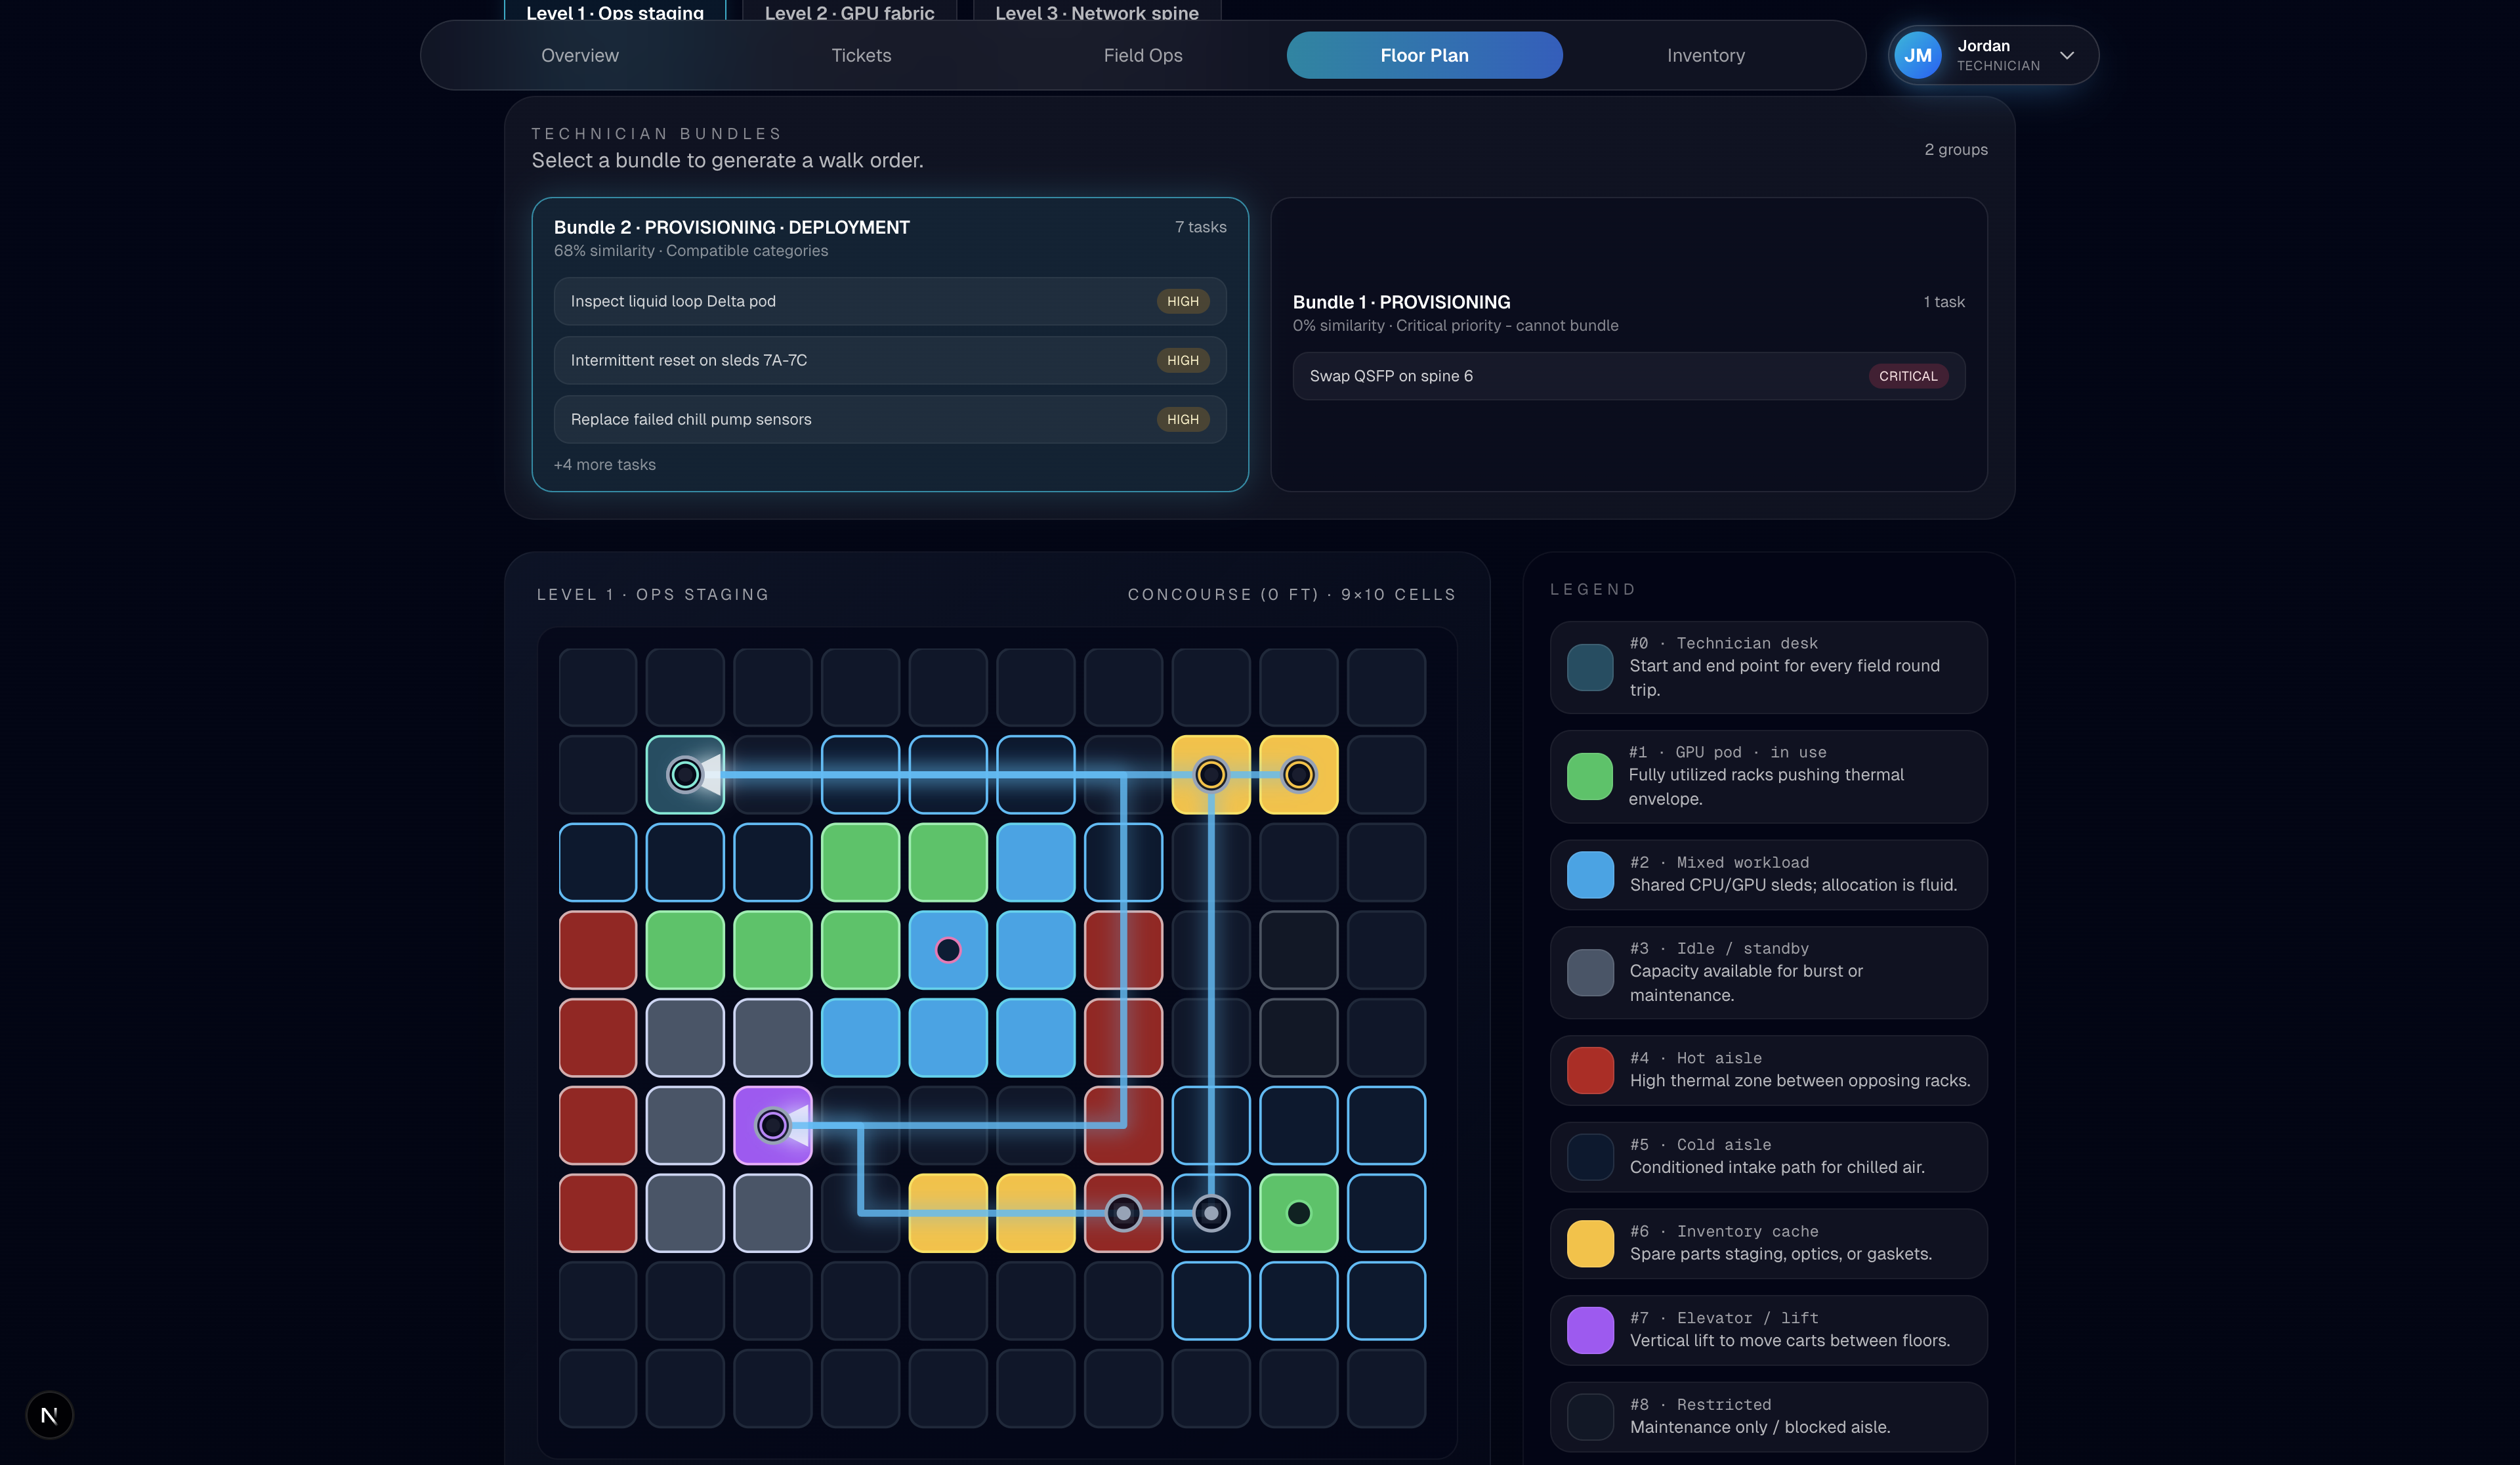This screenshot has width=2520, height=1465.
Task: Click the waypoint marker on red hot aisle cell
Action: tap(1123, 1213)
